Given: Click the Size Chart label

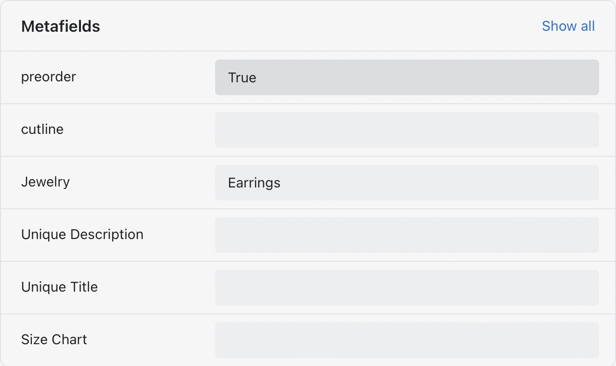Looking at the screenshot, I should click(x=54, y=339).
